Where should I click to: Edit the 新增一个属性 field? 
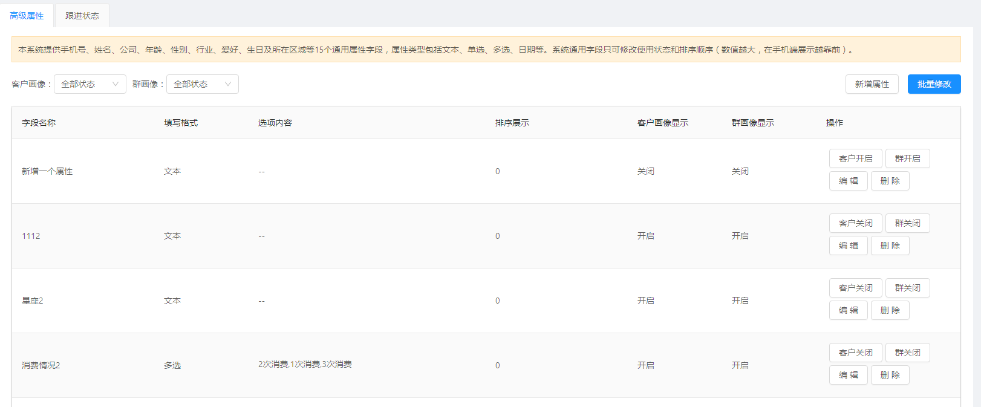[x=849, y=181]
